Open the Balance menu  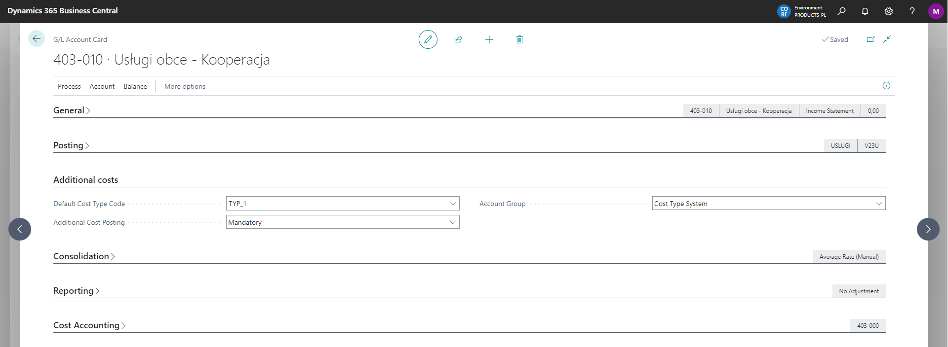pyautogui.click(x=135, y=86)
